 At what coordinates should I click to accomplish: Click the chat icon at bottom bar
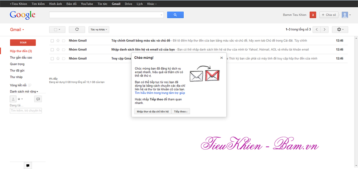pos(28,165)
